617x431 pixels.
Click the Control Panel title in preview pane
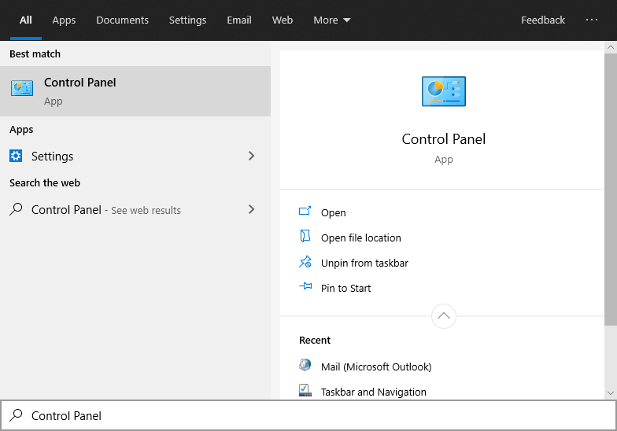point(444,138)
